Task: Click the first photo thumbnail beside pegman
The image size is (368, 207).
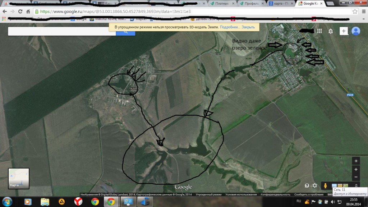Action: (x=334, y=185)
